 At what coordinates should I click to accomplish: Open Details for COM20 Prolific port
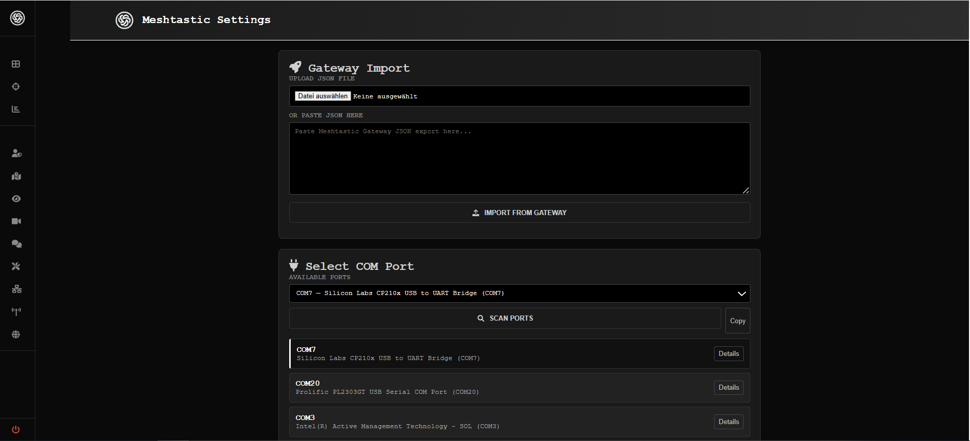pos(728,388)
